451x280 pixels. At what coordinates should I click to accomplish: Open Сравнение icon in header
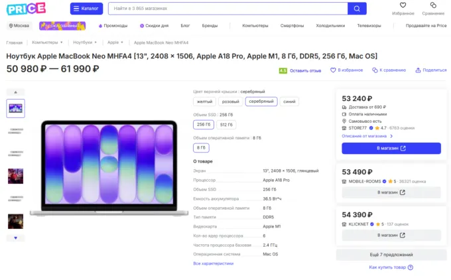coord(433,5)
